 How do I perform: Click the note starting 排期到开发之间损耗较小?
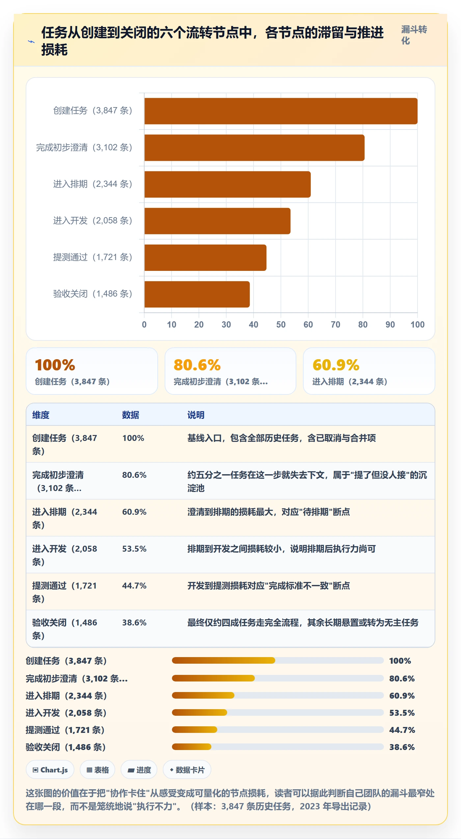tap(282, 549)
